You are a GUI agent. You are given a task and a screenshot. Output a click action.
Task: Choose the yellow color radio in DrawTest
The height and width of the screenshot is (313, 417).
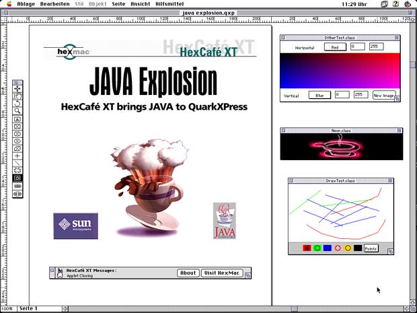pos(348,248)
